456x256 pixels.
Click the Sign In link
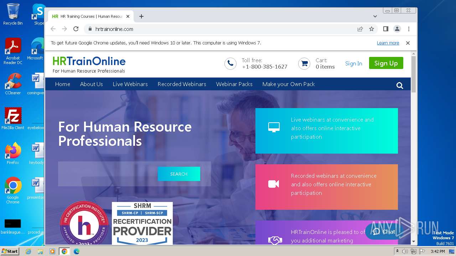point(353,64)
